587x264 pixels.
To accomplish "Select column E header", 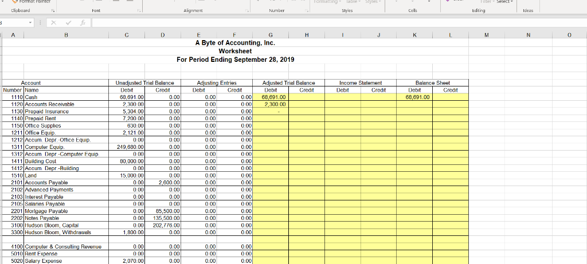I will coord(198,35).
